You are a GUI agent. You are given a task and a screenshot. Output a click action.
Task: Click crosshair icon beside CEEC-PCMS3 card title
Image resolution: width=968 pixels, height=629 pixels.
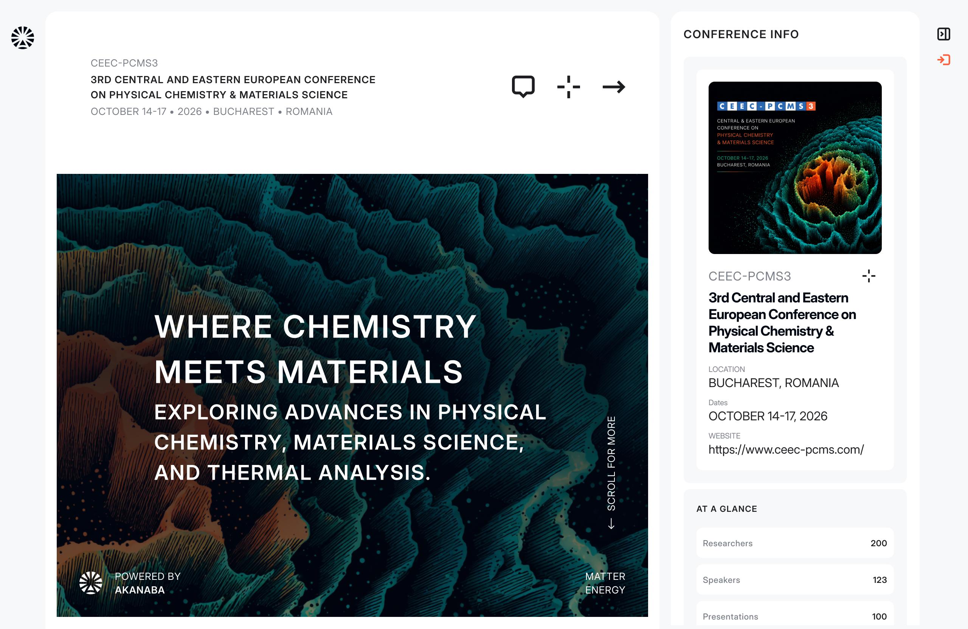pyautogui.click(x=868, y=276)
